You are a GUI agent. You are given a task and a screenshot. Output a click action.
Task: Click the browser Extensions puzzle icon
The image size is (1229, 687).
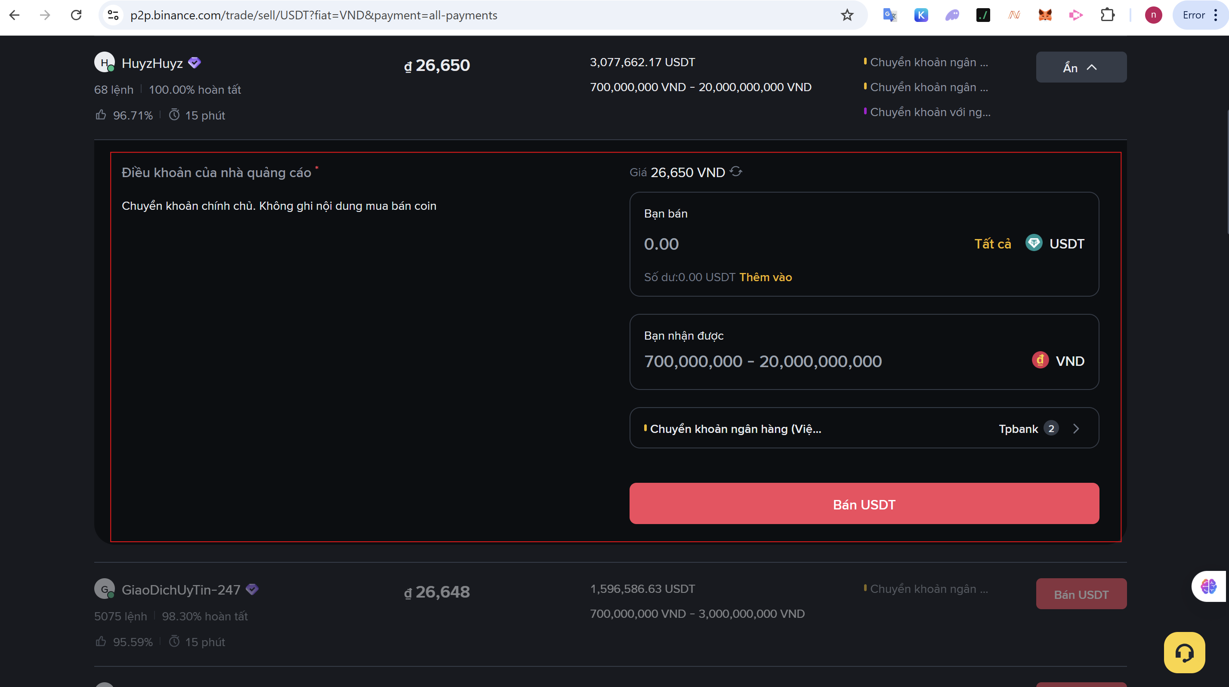(x=1107, y=15)
